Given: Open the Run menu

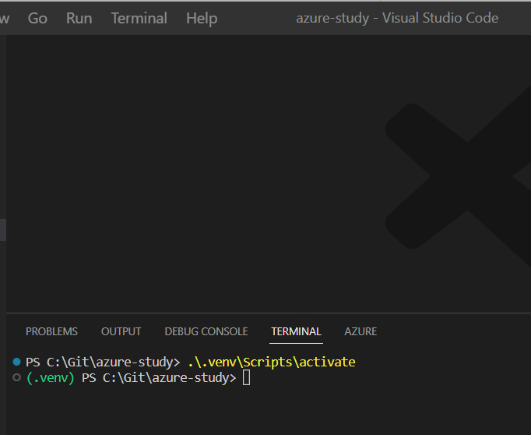Looking at the screenshot, I should (79, 18).
